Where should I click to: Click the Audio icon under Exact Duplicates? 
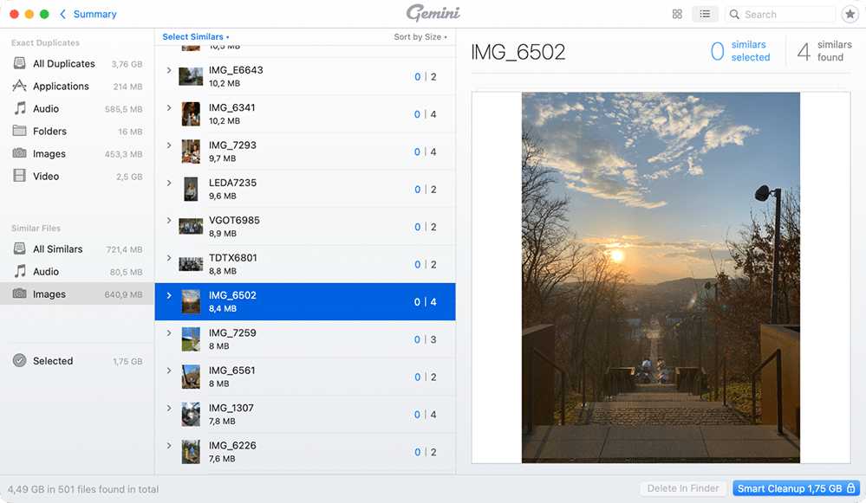20,109
